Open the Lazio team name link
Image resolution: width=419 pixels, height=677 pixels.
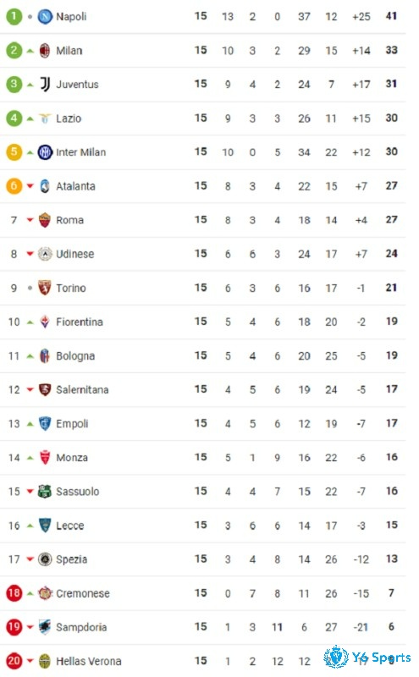tap(69, 118)
